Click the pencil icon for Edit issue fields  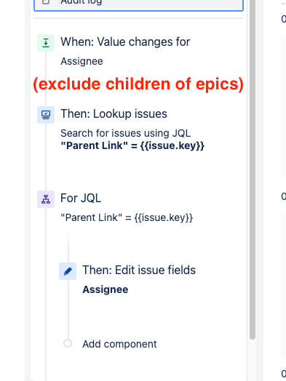pyautogui.click(x=68, y=271)
